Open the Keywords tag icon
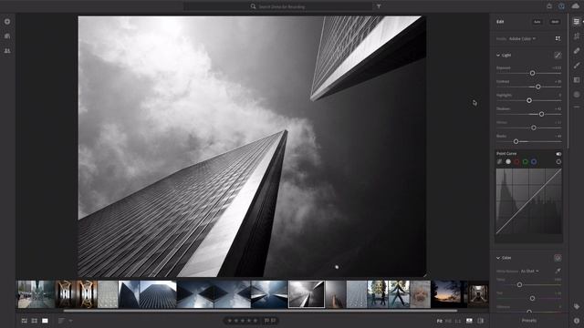Viewport: 584px width, 328px height. pos(577,306)
